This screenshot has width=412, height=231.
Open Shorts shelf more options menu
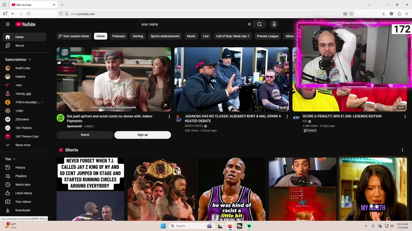pos(402,150)
